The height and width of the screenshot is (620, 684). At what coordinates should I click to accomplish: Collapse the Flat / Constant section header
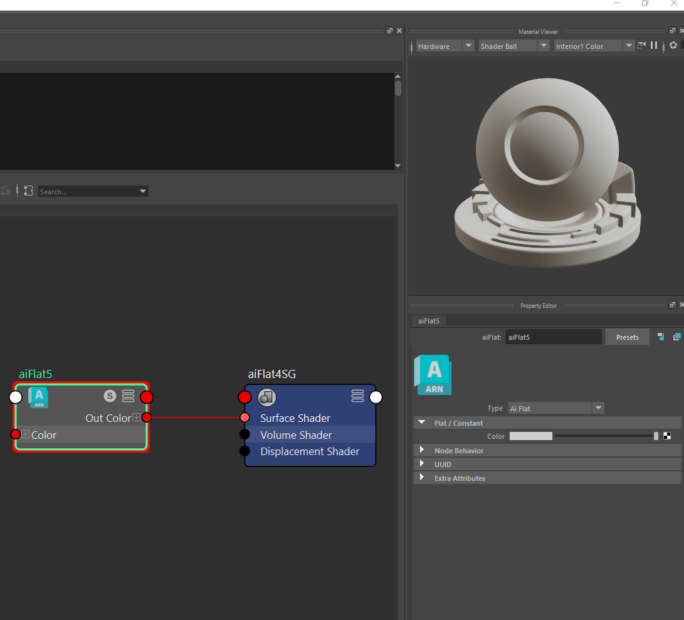tap(421, 423)
